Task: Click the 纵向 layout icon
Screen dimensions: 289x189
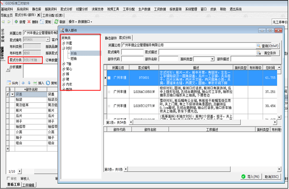Action: (x=9, y=83)
